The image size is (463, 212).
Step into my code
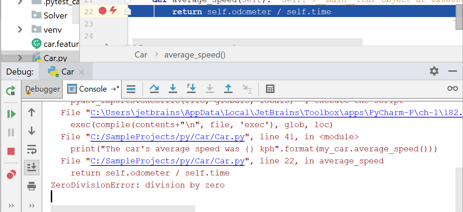coord(191,88)
